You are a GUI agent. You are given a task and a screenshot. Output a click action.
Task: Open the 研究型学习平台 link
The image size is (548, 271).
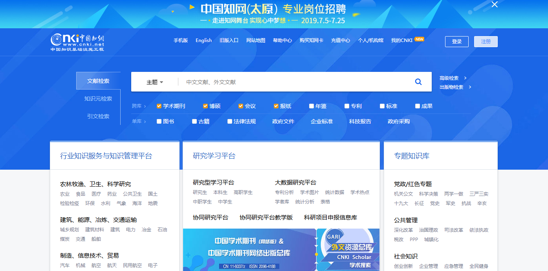(x=213, y=183)
